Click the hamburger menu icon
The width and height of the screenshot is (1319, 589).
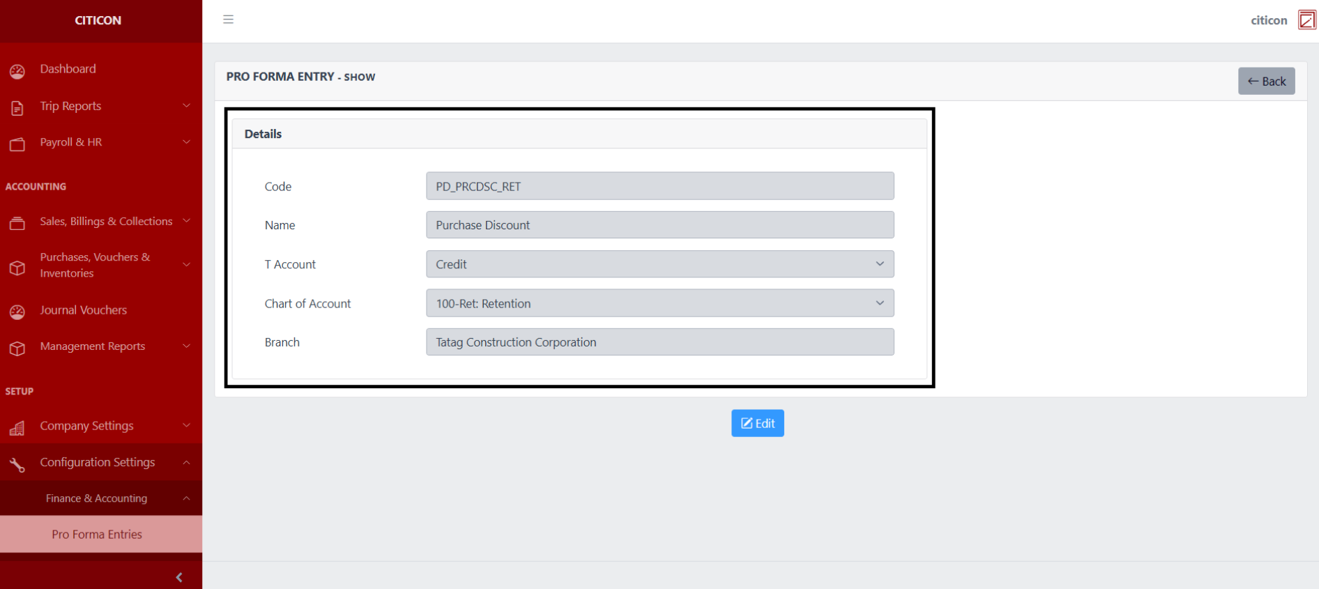(x=228, y=20)
